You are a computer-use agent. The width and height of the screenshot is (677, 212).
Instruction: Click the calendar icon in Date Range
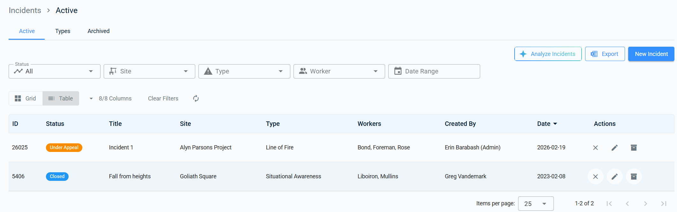coord(398,71)
